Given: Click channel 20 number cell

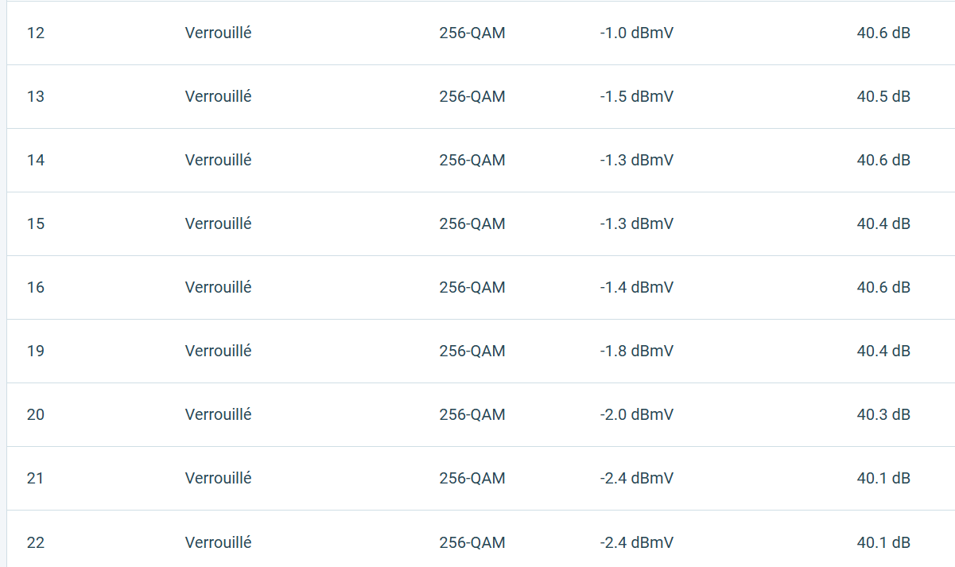Looking at the screenshot, I should (x=36, y=415).
